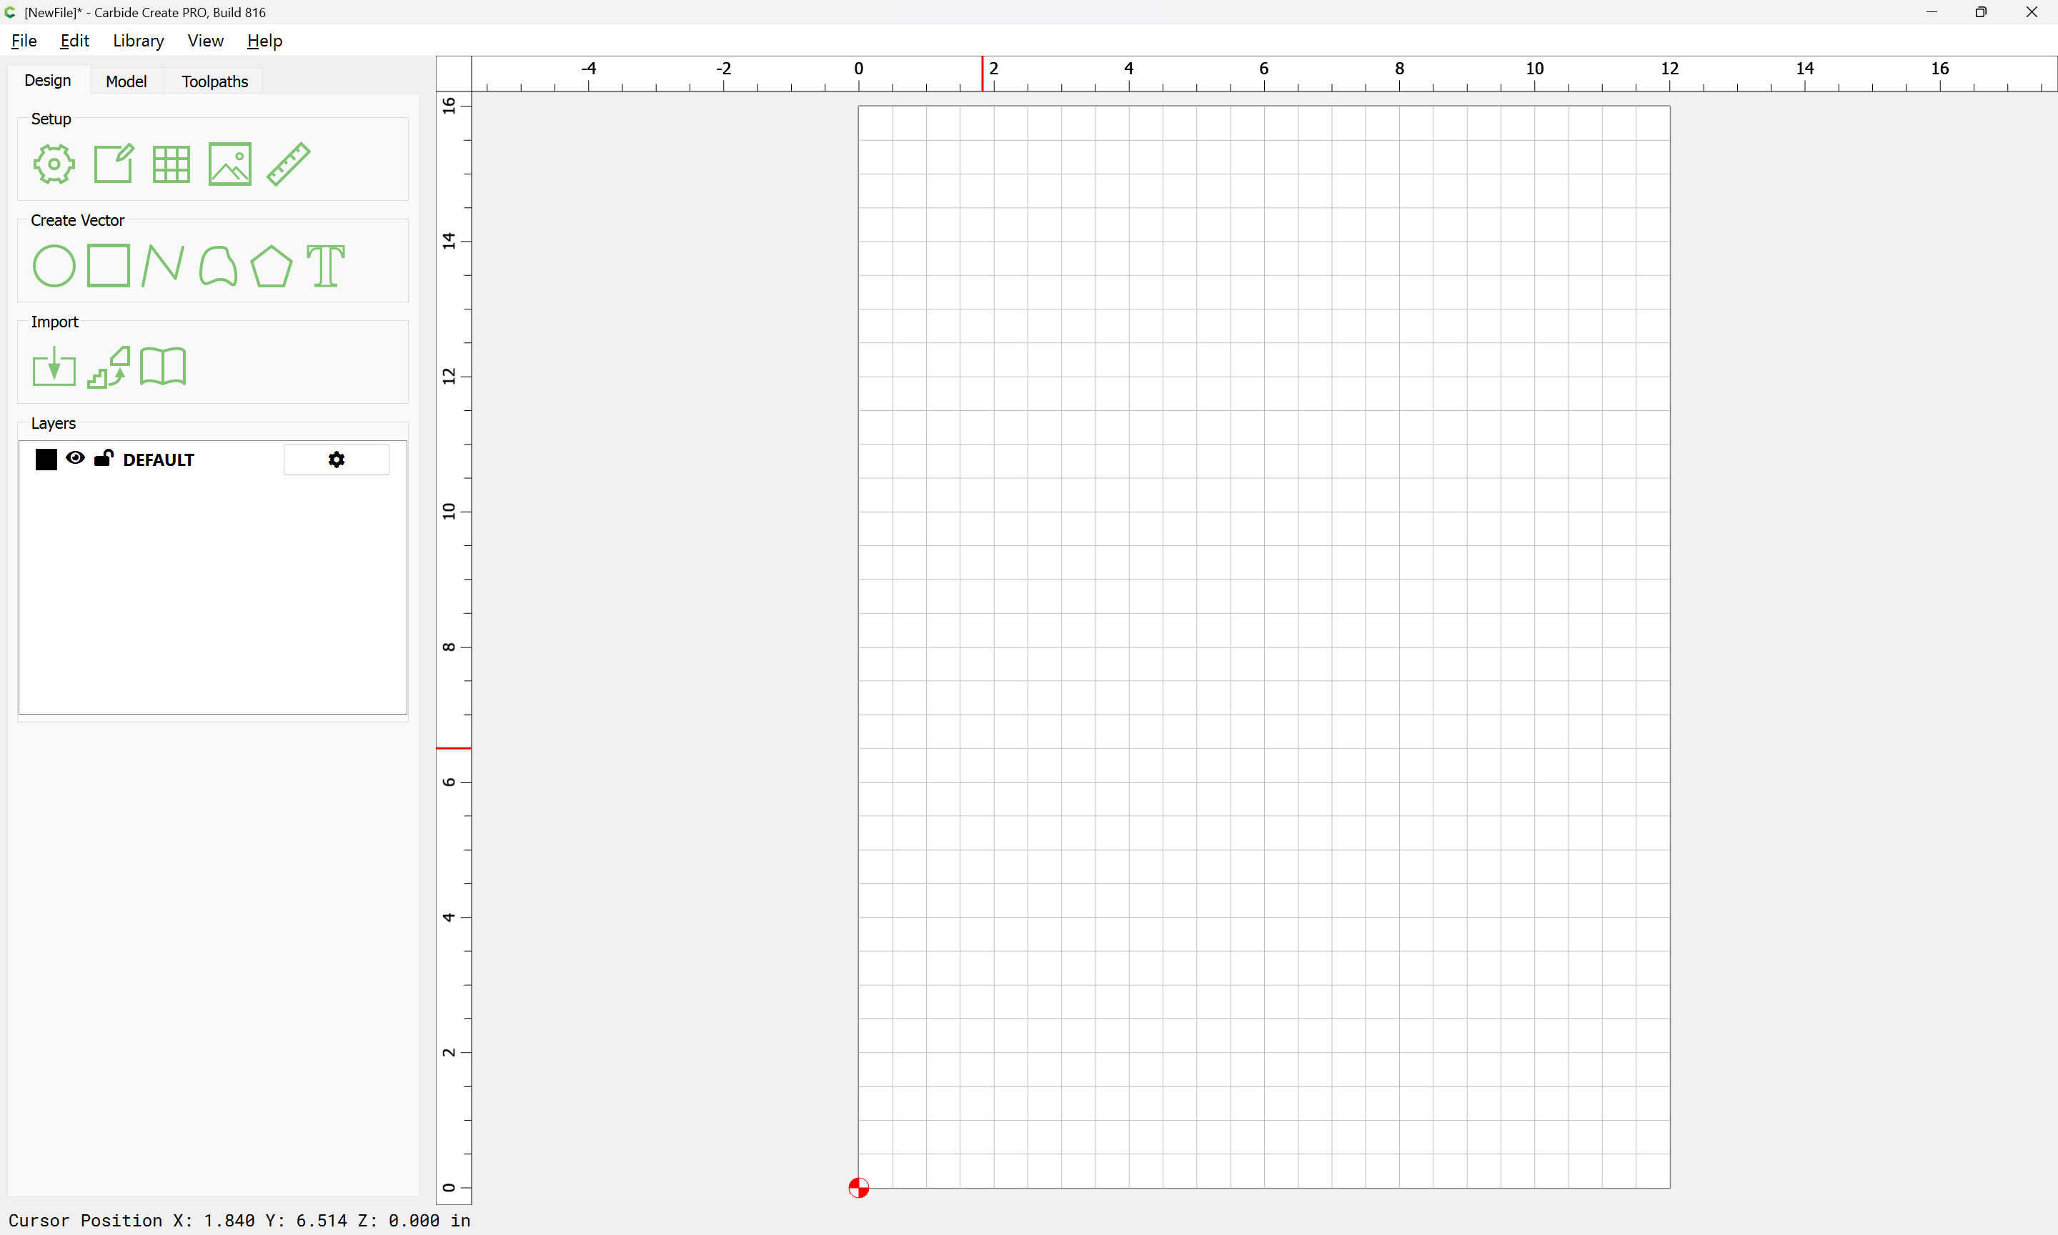Switch to the Model tab

tap(126, 81)
